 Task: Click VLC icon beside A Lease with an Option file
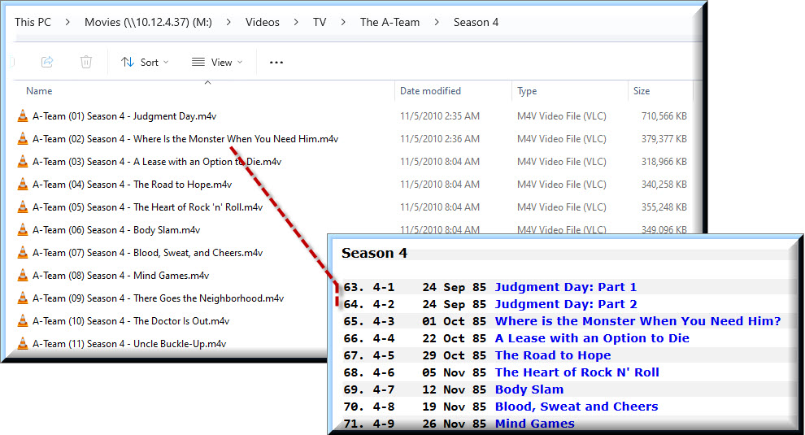click(23, 161)
